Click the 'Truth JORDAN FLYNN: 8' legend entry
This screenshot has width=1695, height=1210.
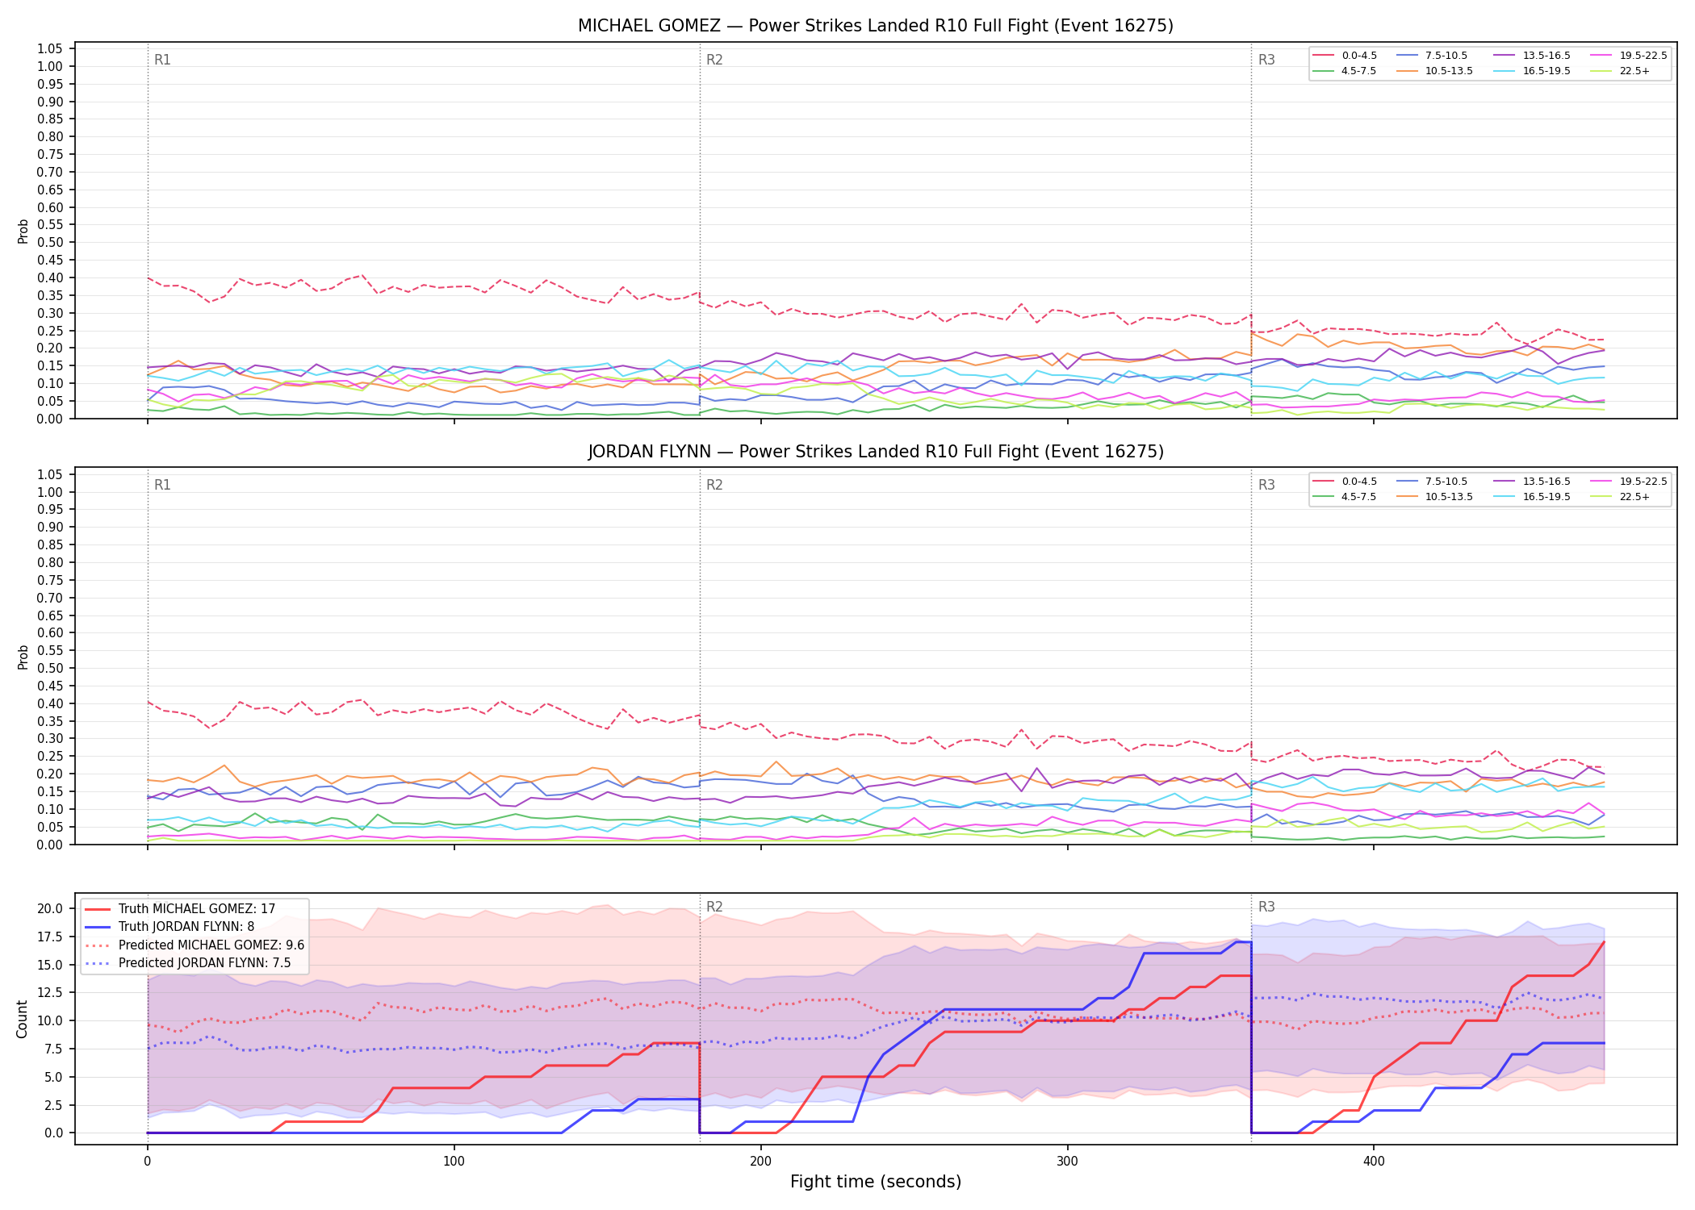pyautogui.click(x=169, y=927)
